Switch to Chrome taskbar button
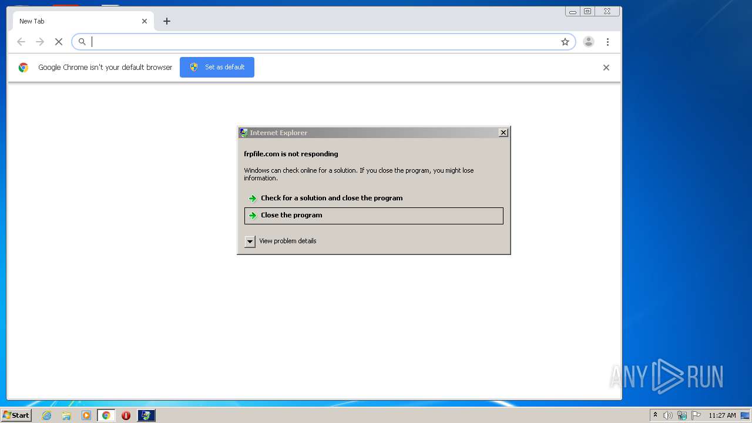This screenshot has height=423, width=752. (106, 415)
